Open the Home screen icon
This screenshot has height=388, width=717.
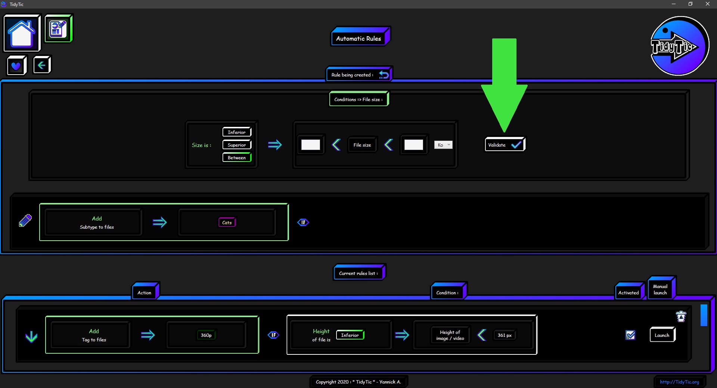point(22,33)
